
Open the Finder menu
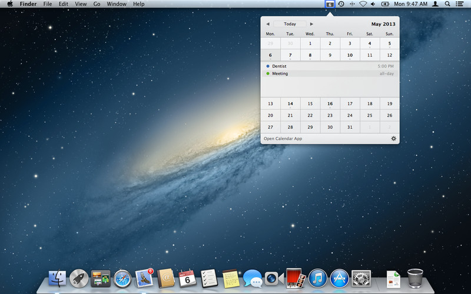(28, 4)
